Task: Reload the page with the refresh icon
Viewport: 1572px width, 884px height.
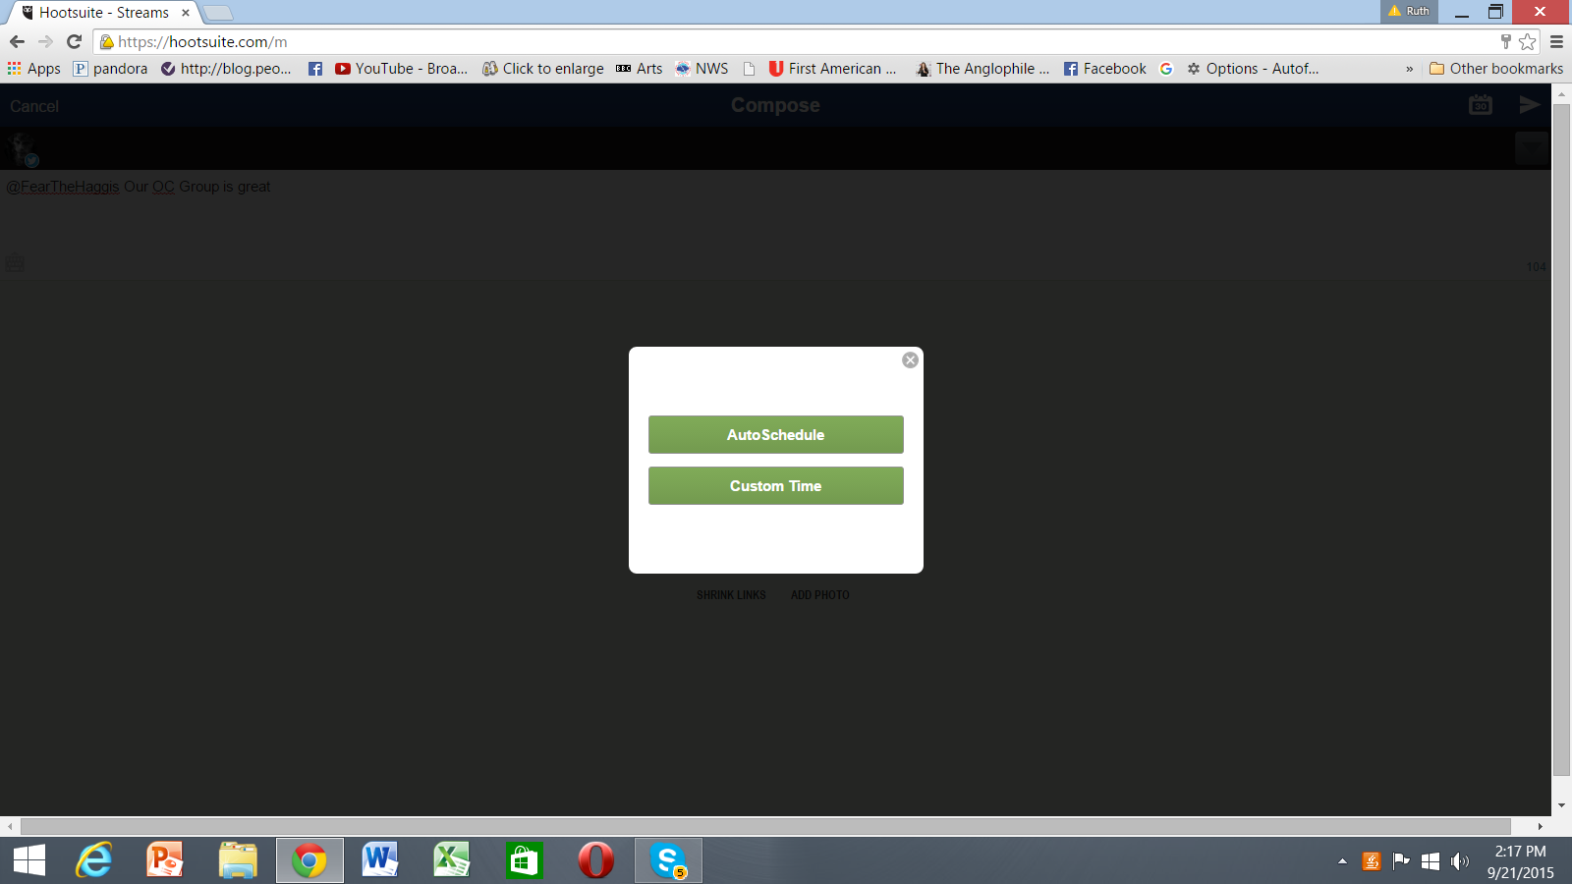Action: [x=74, y=41]
